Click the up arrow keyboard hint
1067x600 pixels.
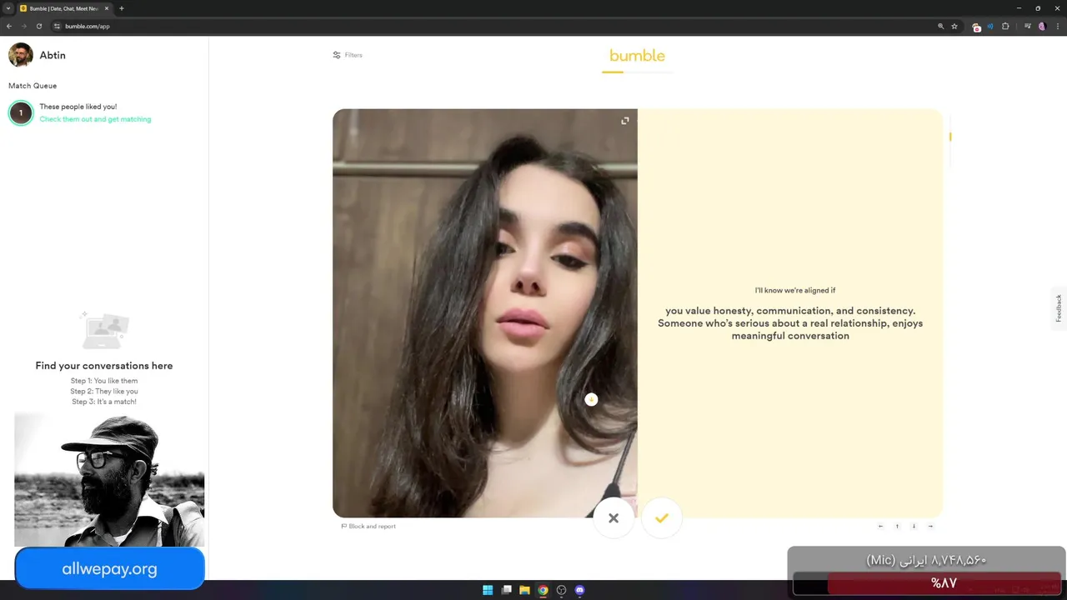point(897,526)
